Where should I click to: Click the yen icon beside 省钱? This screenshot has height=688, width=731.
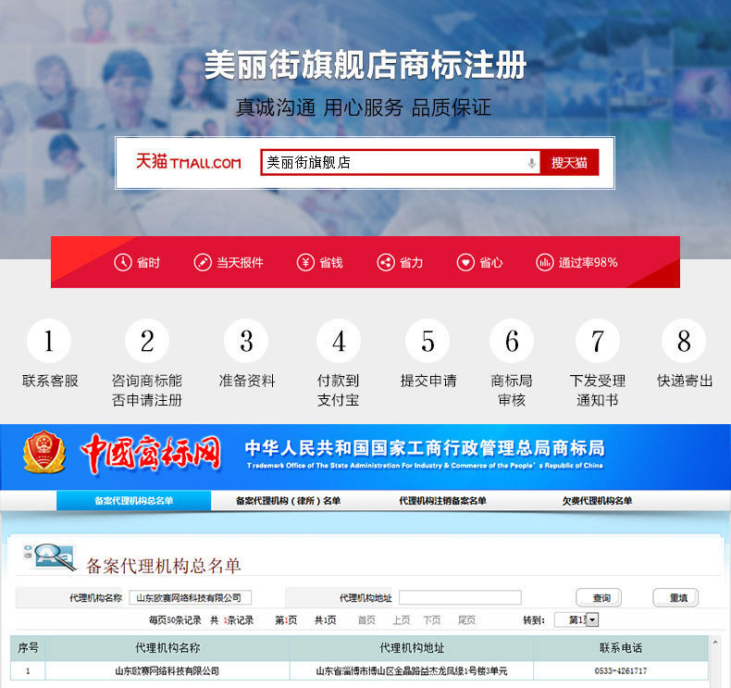(x=306, y=262)
